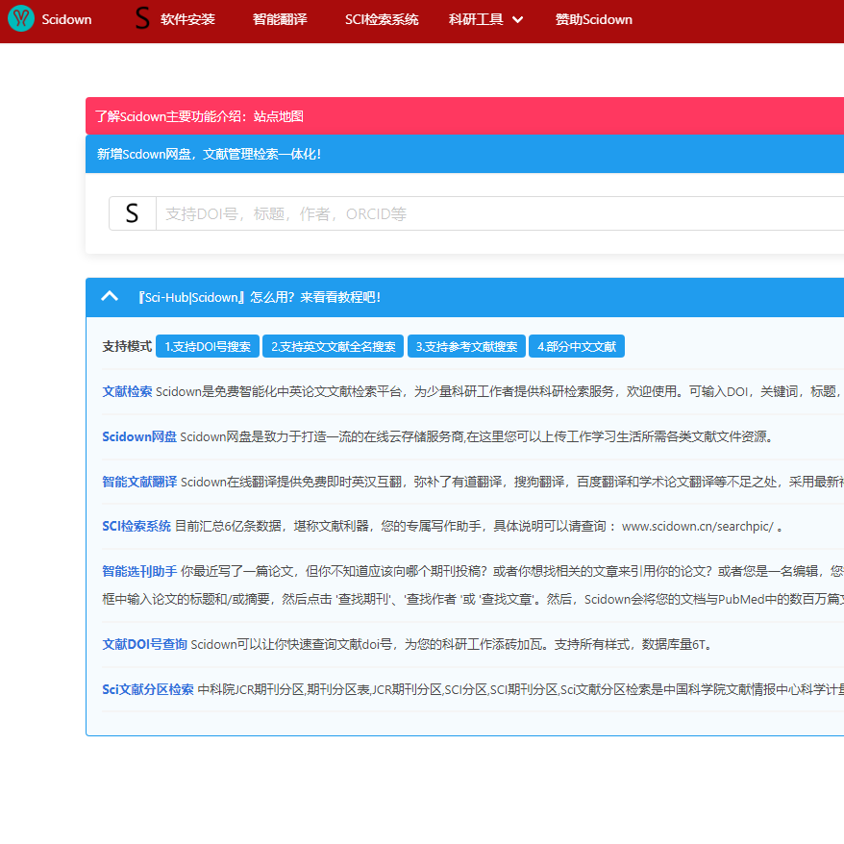Open the Scidown网盘 link

(x=139, y=436)
